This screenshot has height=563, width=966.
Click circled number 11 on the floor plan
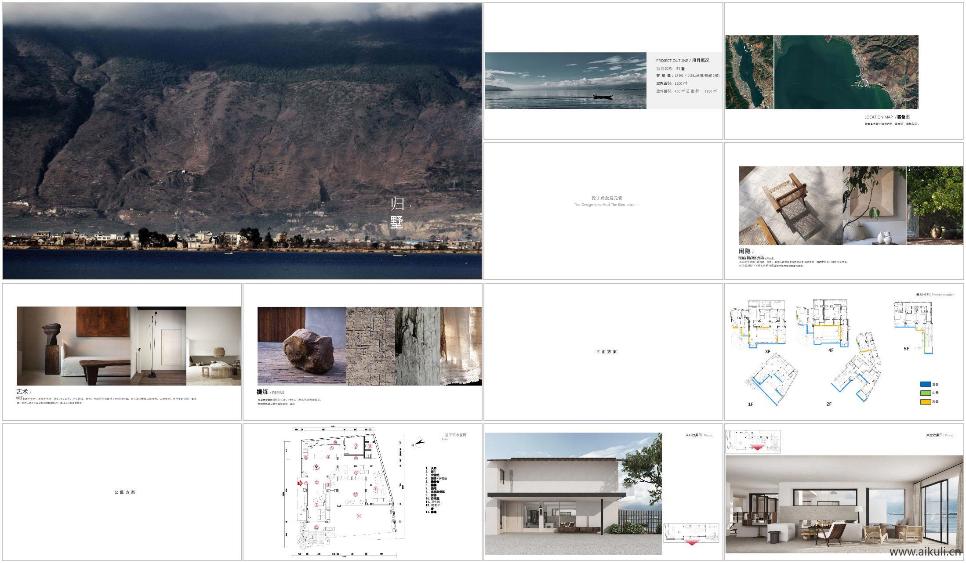coord(370,446)
